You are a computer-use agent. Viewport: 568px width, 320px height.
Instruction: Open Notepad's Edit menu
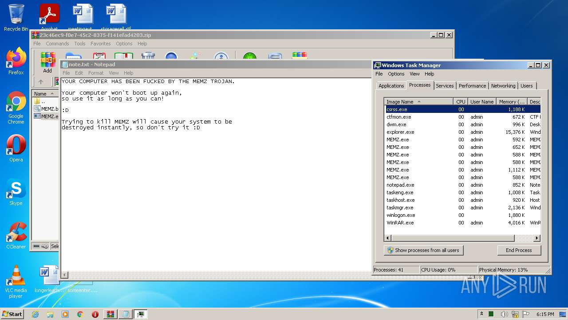click(x=79, y=73)
